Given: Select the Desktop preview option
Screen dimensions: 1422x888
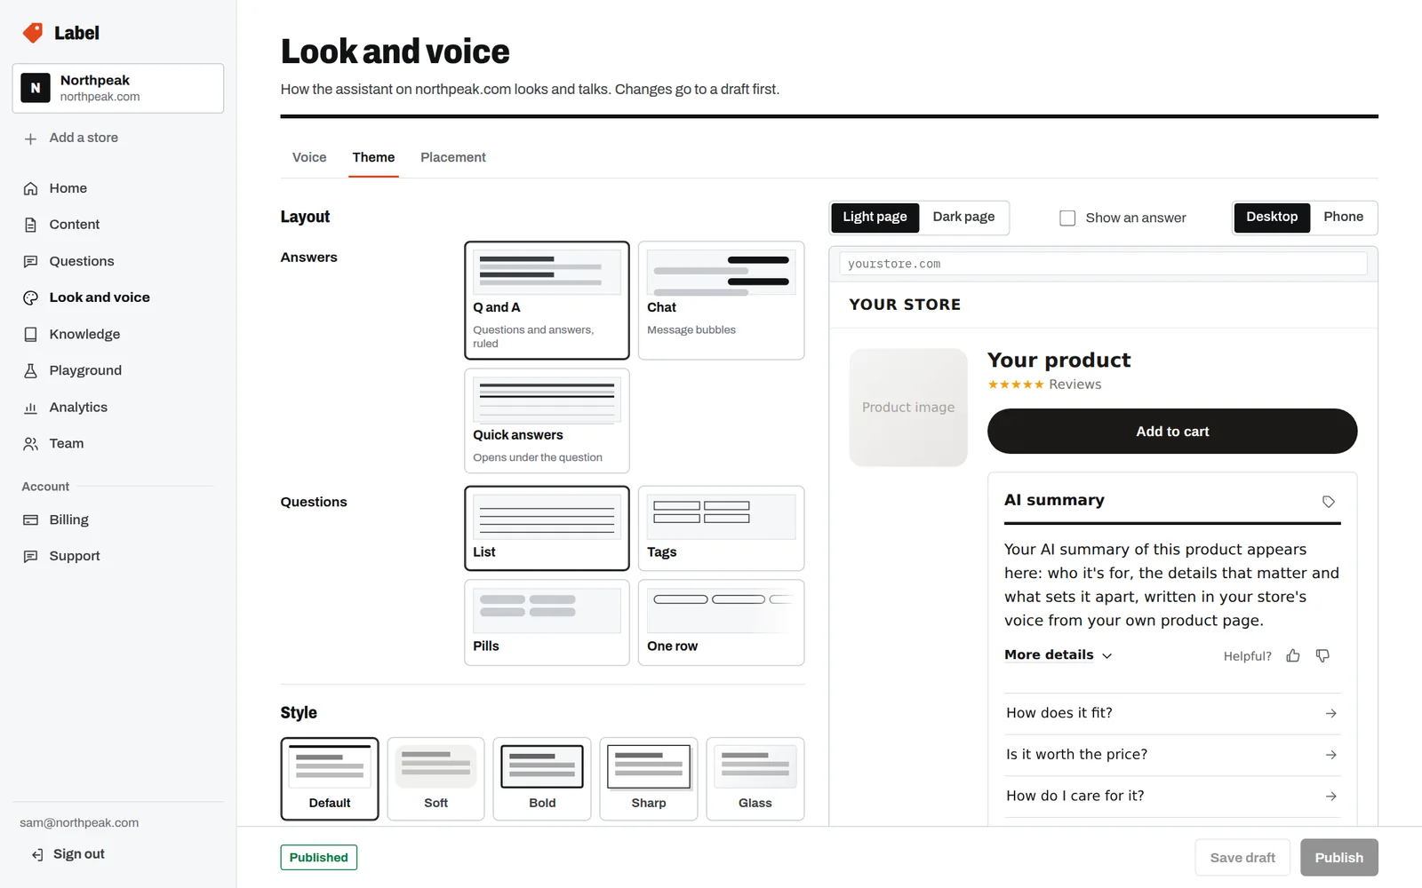Looking at the screenshot, I should click(x=1272, y=217).
